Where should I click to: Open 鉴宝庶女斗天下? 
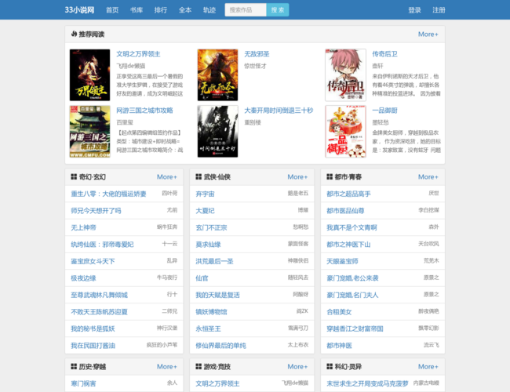click(93, 261)
